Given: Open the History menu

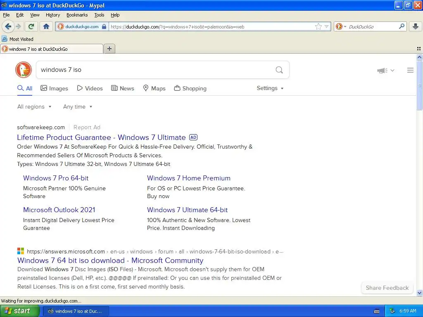Looking at the screenshot, I should pyautogui.click(x=53, y=15).
